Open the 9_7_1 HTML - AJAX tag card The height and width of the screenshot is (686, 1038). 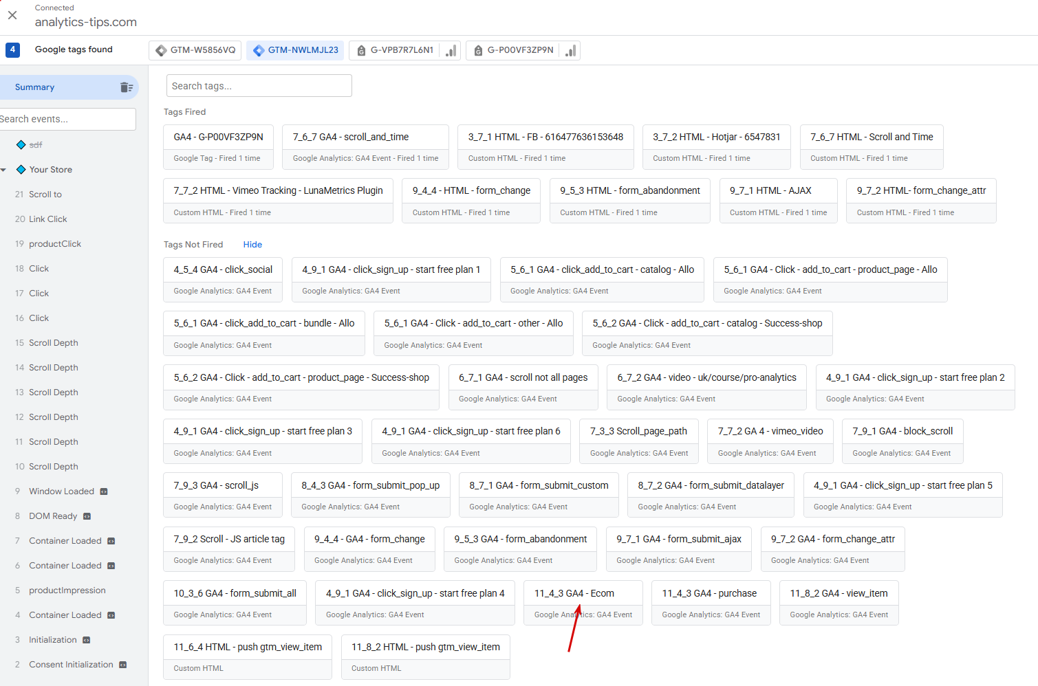click(x=778, y=201)
